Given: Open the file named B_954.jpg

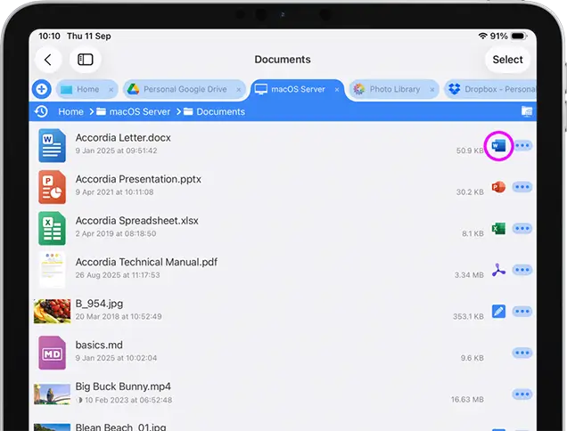Looking at the screenshot, I should [99, 304].
